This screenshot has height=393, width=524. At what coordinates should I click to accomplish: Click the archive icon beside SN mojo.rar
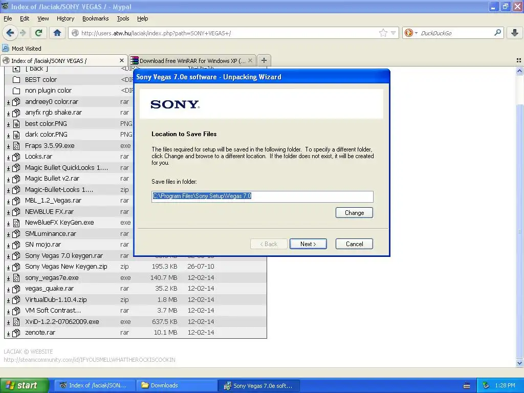(x=16, y=245)
